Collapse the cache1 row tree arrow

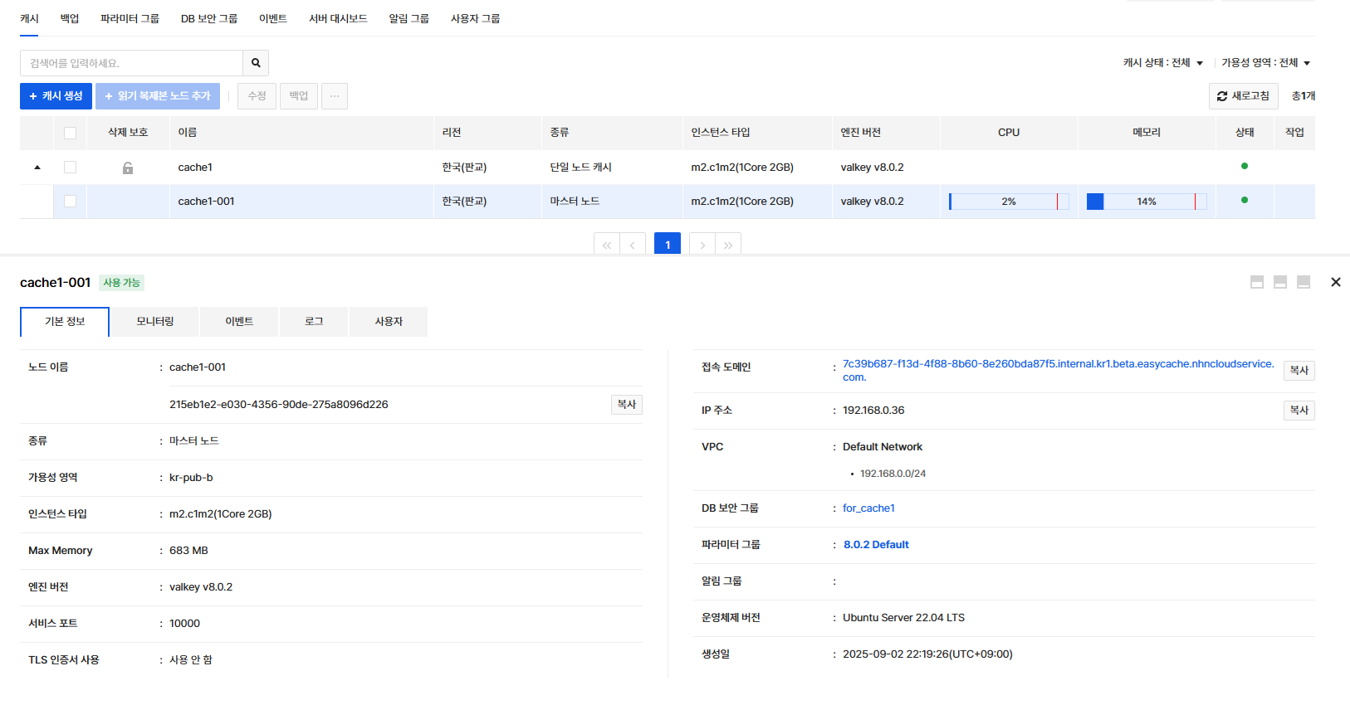pyautogui.click(x=37, y=168)
